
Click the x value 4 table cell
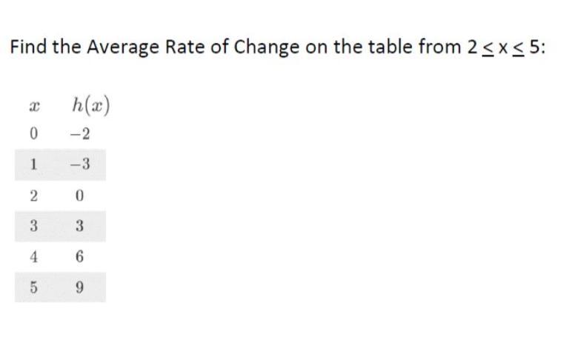(x=33, y=256)
